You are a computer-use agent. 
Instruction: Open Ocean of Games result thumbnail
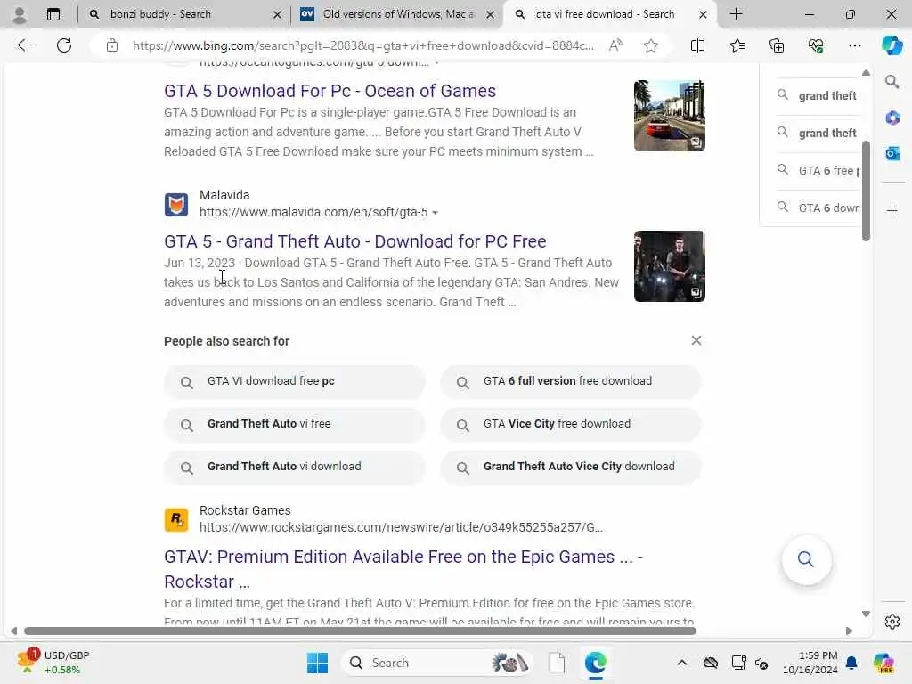[x=670, y=116]
